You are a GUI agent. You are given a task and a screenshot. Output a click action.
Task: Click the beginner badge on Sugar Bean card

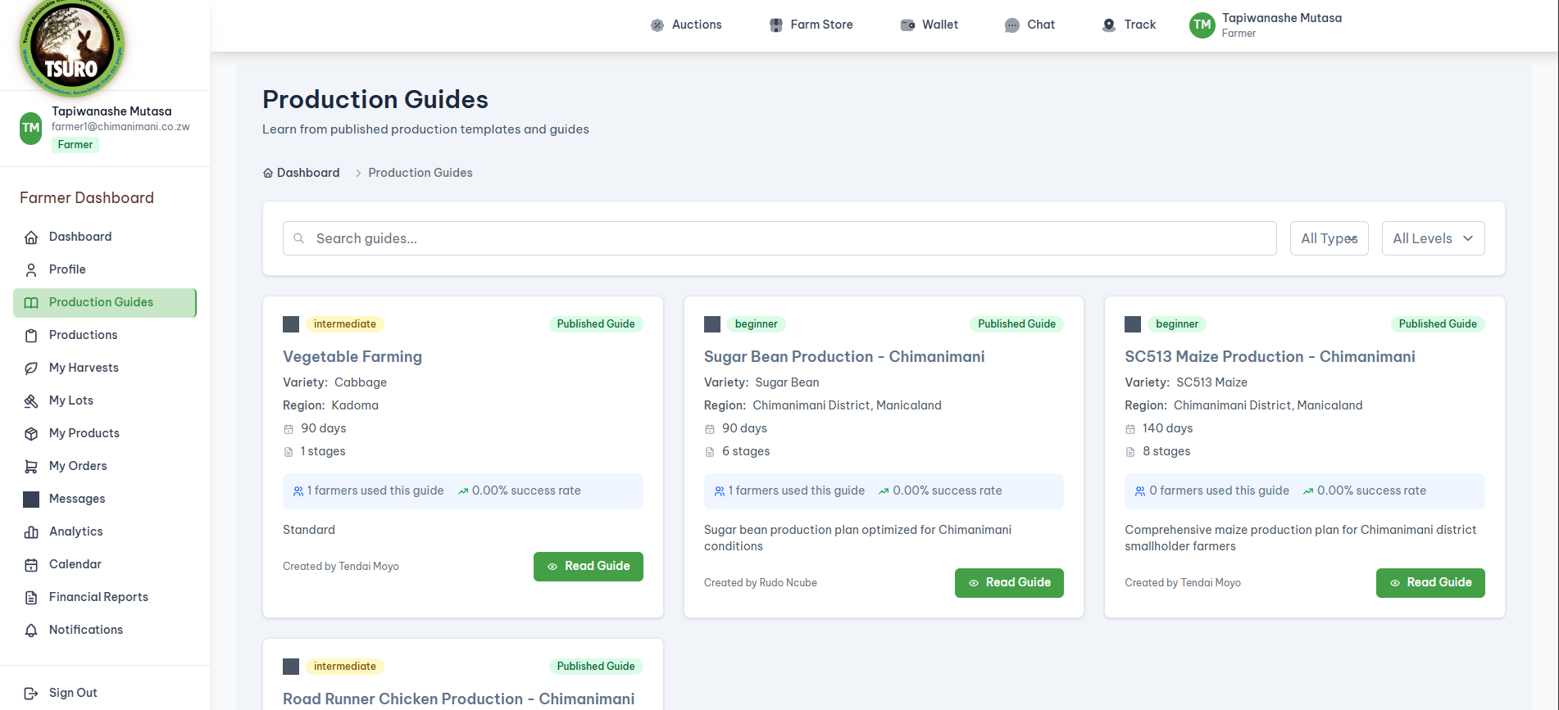756,324
